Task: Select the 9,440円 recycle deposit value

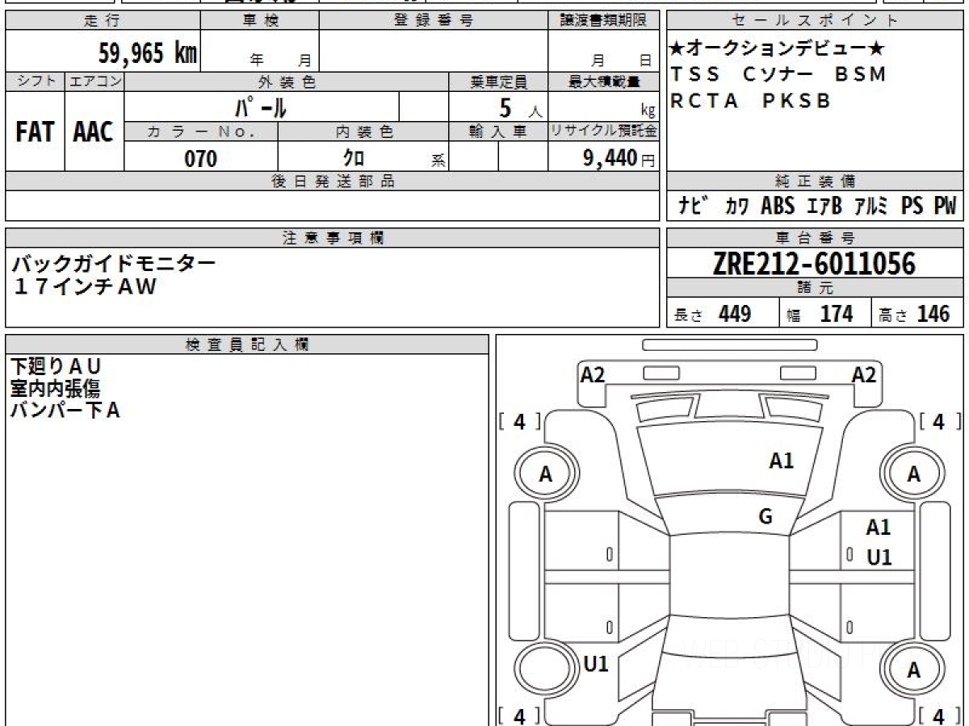Action: pyautogui.click(x=619, y=158)
